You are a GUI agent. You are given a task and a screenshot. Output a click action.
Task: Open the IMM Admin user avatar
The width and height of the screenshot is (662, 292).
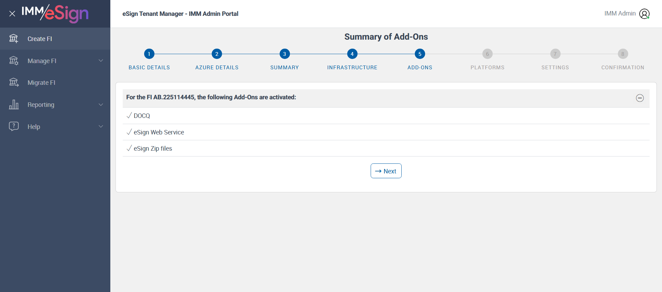click(x=644, y=14)
